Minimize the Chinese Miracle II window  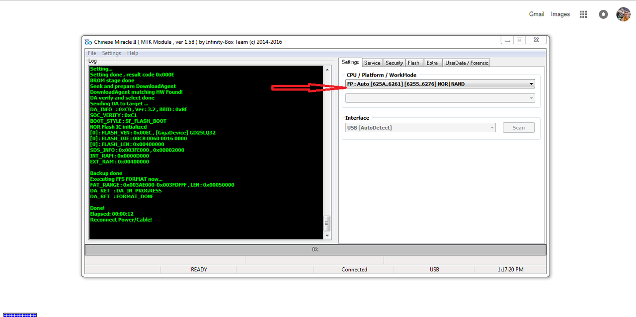coord(507,40)
